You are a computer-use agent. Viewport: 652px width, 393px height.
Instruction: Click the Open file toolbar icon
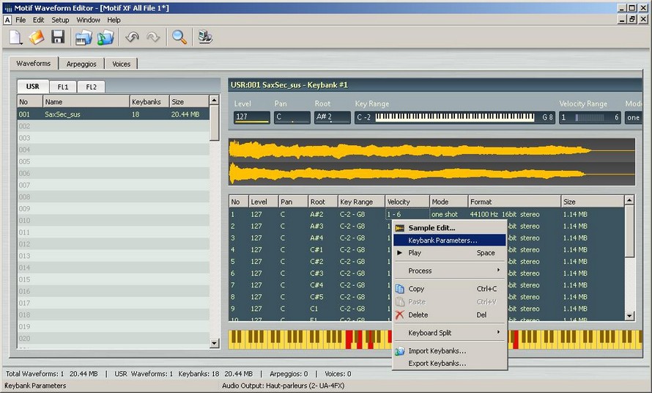37,37
